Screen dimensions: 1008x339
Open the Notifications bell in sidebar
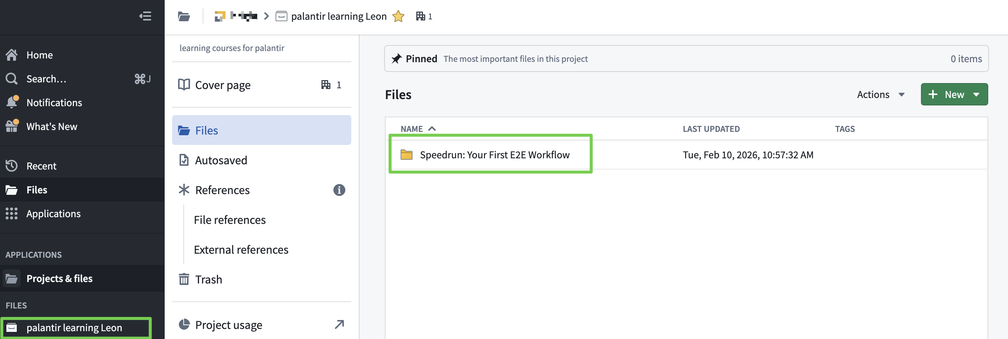[x=12, y=102]
